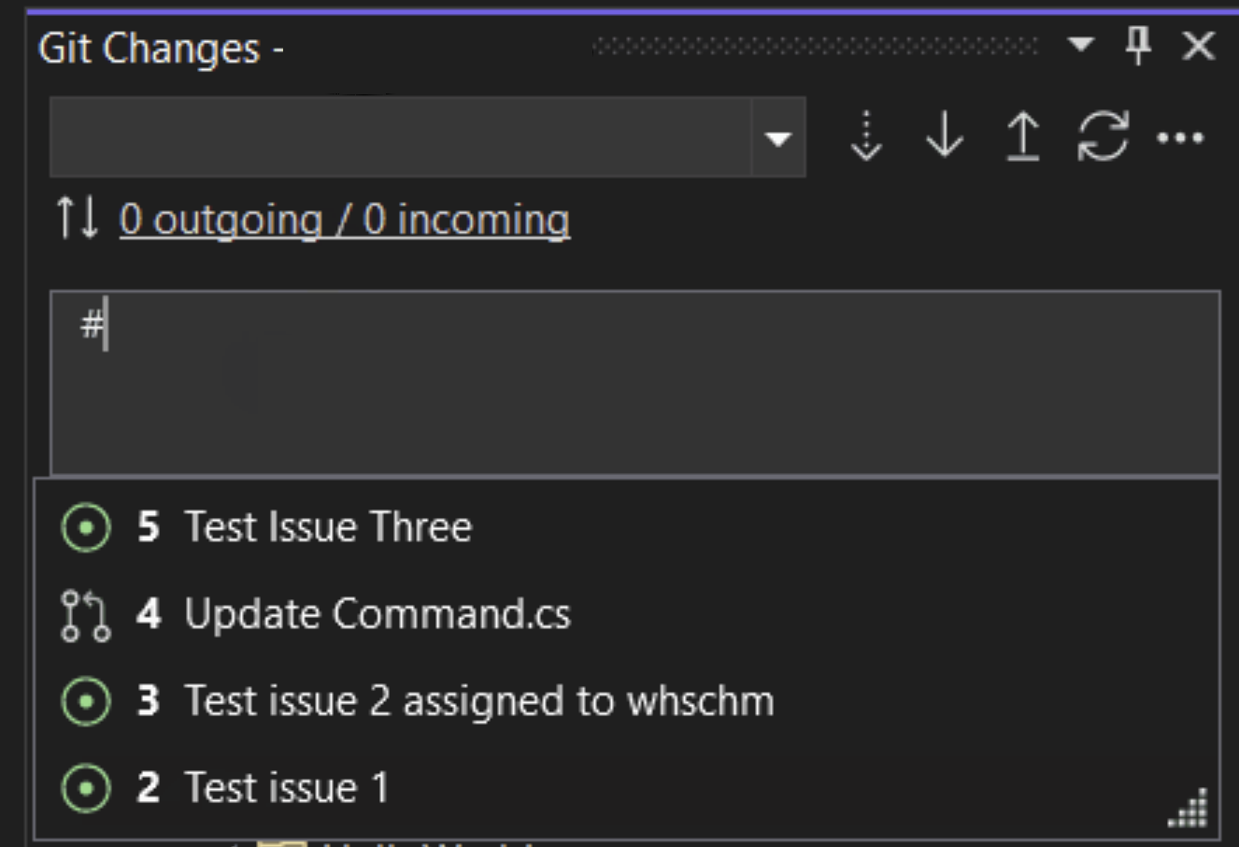Choose issue 3 assigned to whschm
Image resolution: width=1239 pixels, height=847 pixels.
click(626, 701)
